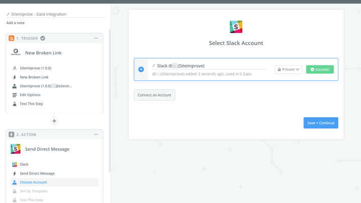Select the Slack Siteimprove account radio button
The image size is (361, 203).
point(141,69)
